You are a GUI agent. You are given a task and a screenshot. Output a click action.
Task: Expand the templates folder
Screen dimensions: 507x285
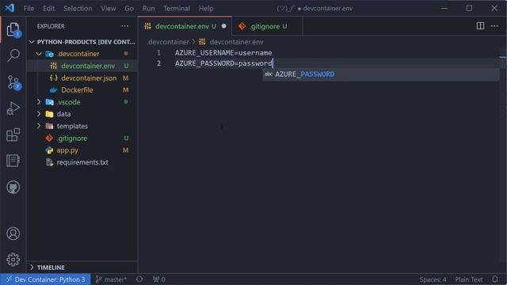[39, 126]
